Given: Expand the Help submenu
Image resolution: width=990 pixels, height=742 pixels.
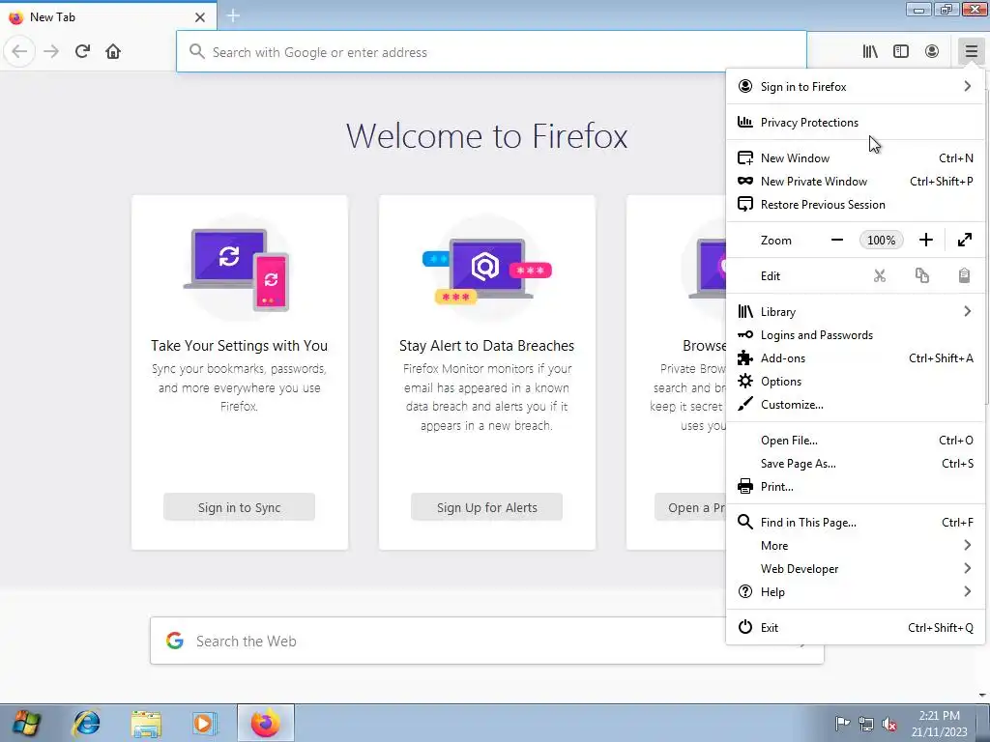Looking at the screenshot, I should pos(856,592).
